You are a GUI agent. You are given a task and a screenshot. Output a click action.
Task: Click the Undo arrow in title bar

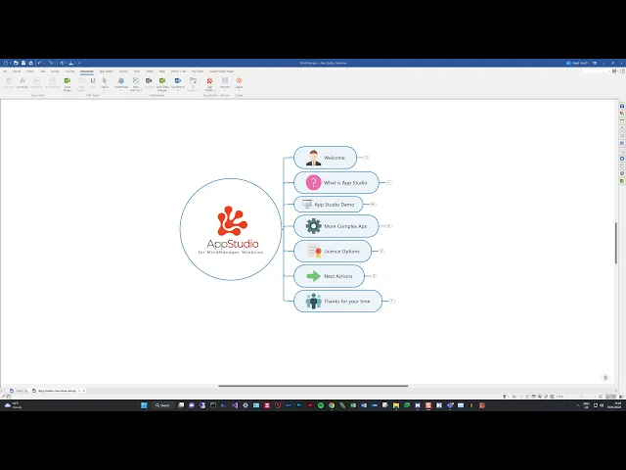(x=39, y=63)
